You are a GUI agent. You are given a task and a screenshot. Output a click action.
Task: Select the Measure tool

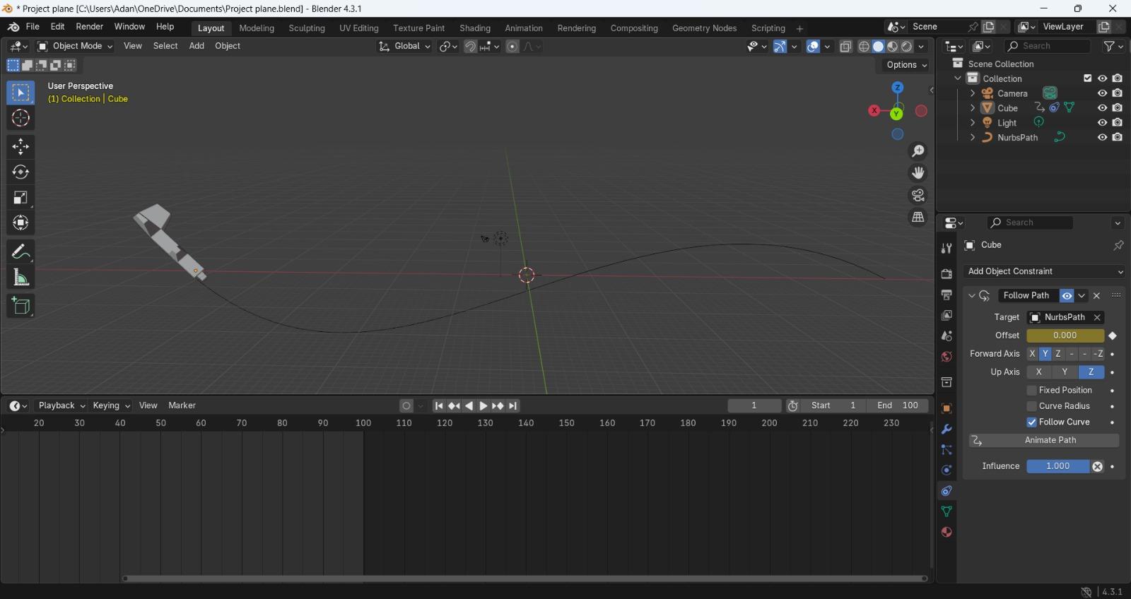[20, 277]
